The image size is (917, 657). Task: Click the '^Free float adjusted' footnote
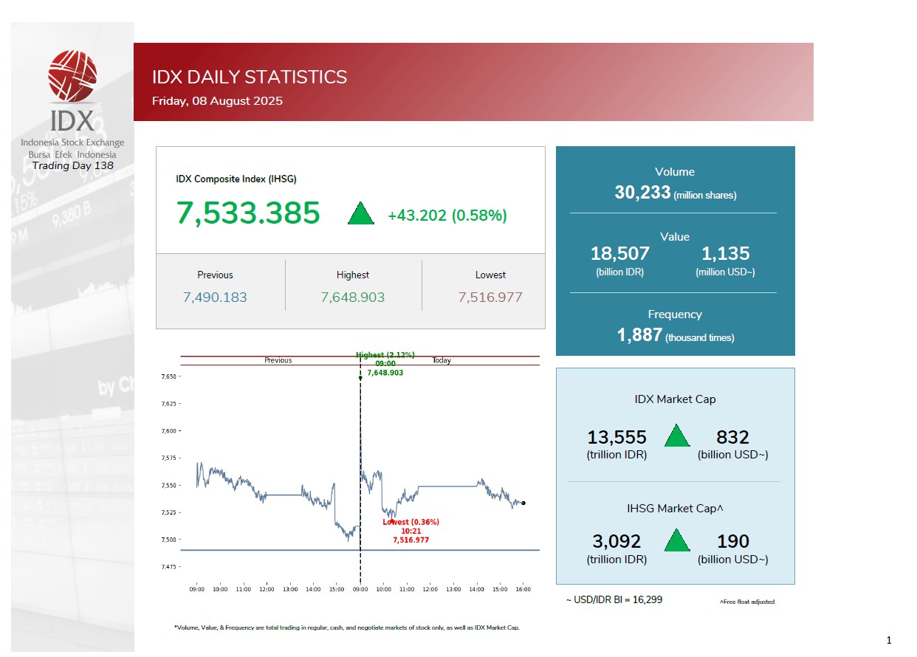[747, 602]
